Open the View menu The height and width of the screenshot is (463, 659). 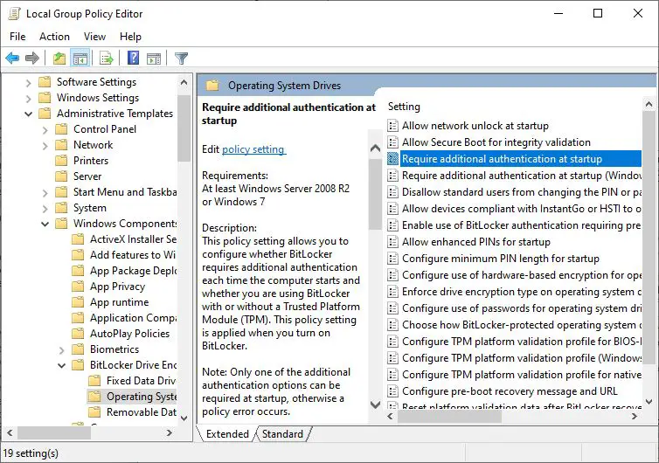click(94, 37)
